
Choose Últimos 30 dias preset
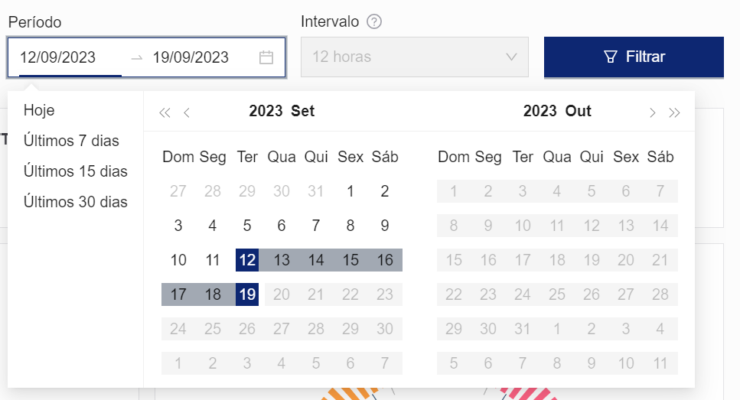[75, 202]
